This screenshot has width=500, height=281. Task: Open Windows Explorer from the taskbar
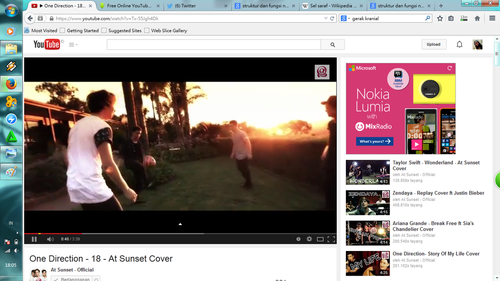coord(11,49)
